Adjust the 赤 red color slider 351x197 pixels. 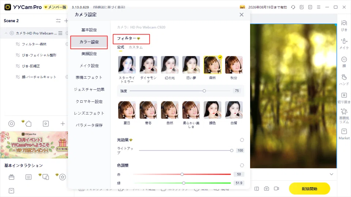[182, 174]
